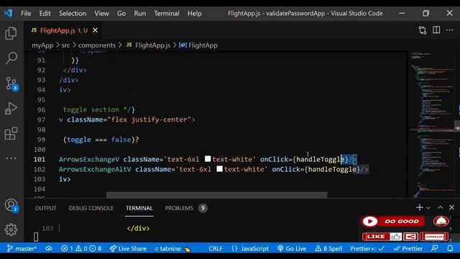Switch to the DEBUG CONSOLE panel tab
This screenshot has height=259, width=460.
[x=91, y=208]
